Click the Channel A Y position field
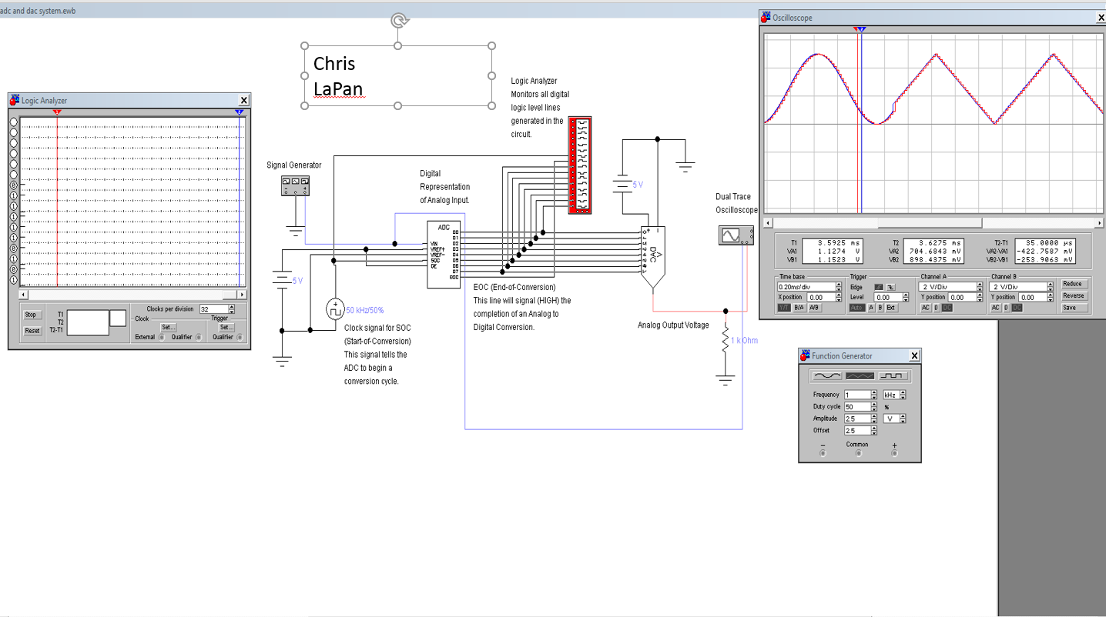The image size is (1106, 617). 962,297
